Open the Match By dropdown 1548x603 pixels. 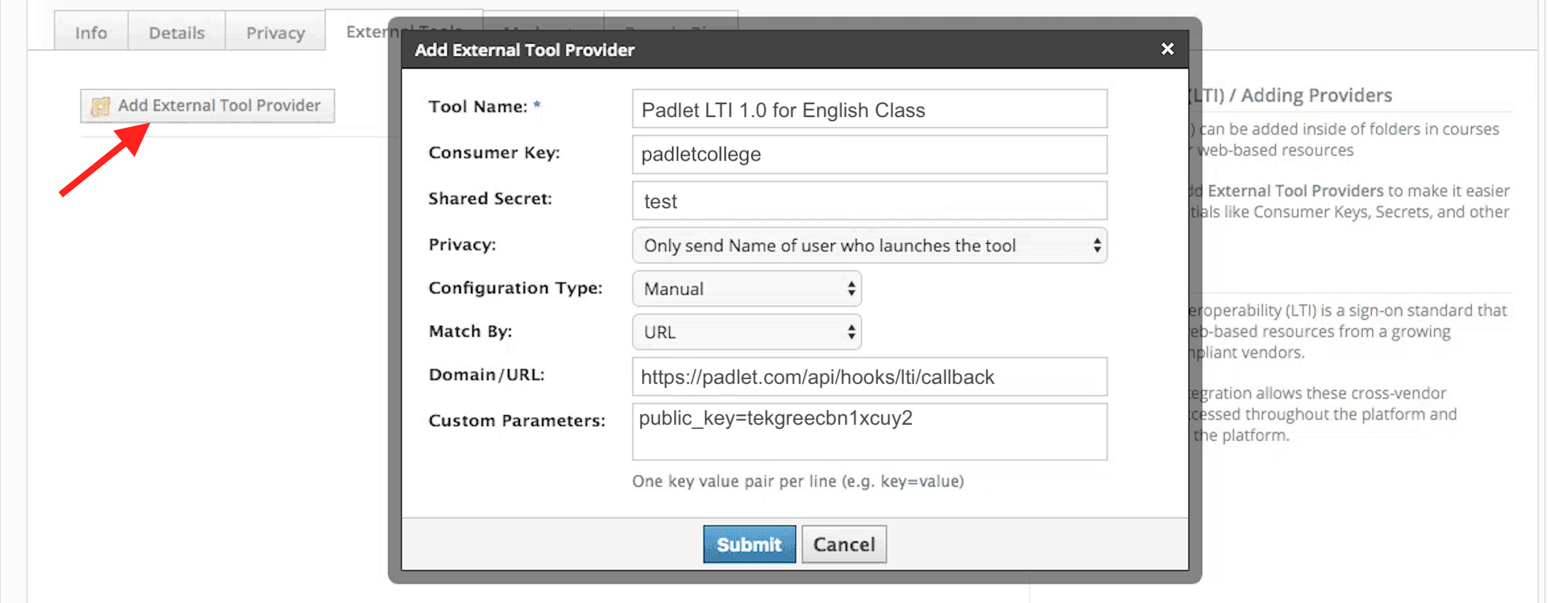coord(747,332)
